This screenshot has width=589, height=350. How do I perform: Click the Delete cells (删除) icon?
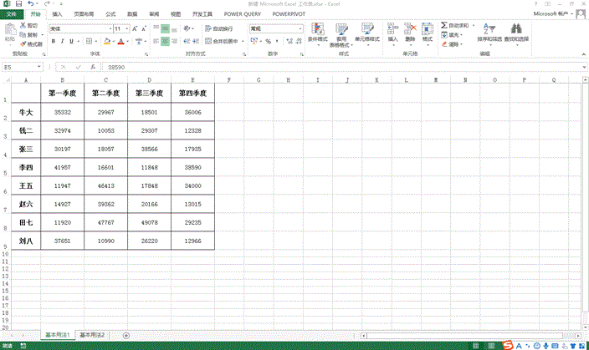point(410,33)
